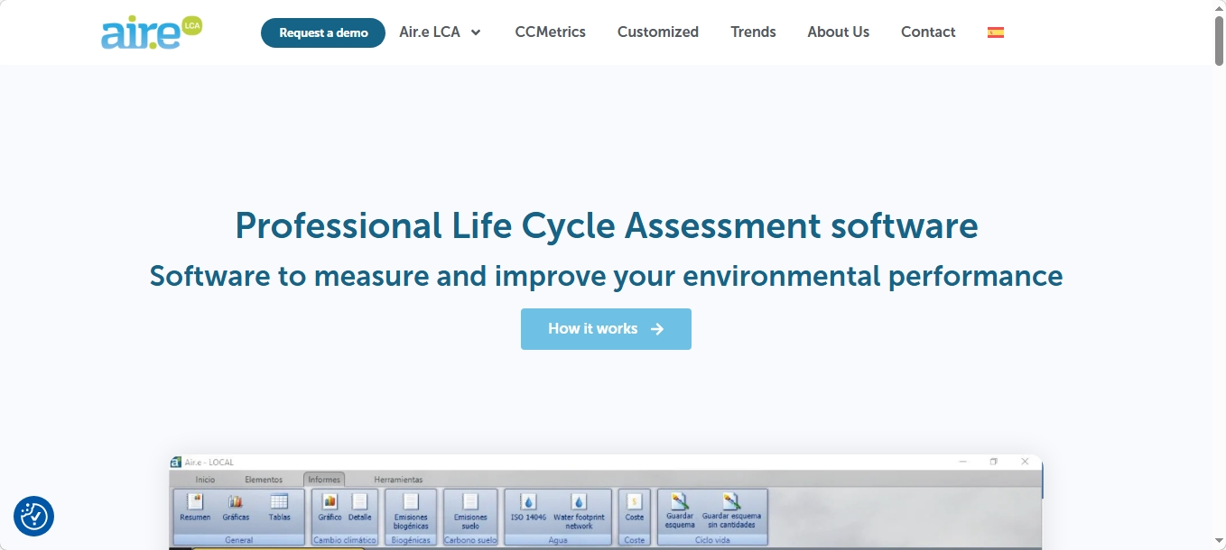
Task: Go to the Trends page
Action: pos(753,32)
